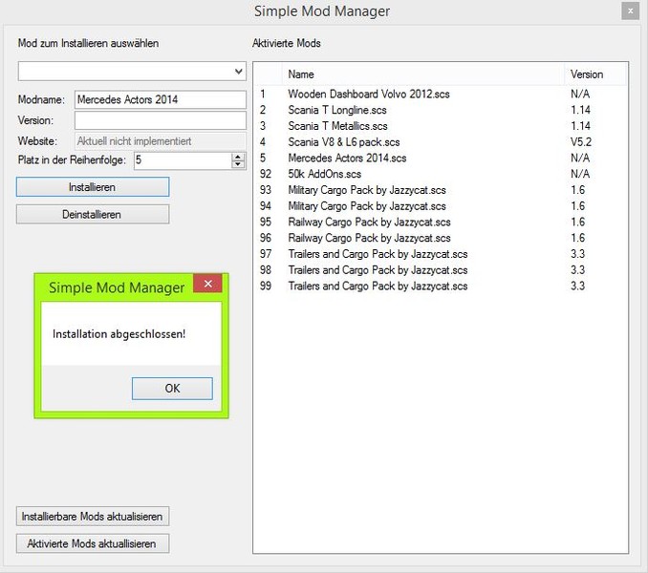Click the Installieren button
Screen dimensions: 648x573
click(93, 187)
